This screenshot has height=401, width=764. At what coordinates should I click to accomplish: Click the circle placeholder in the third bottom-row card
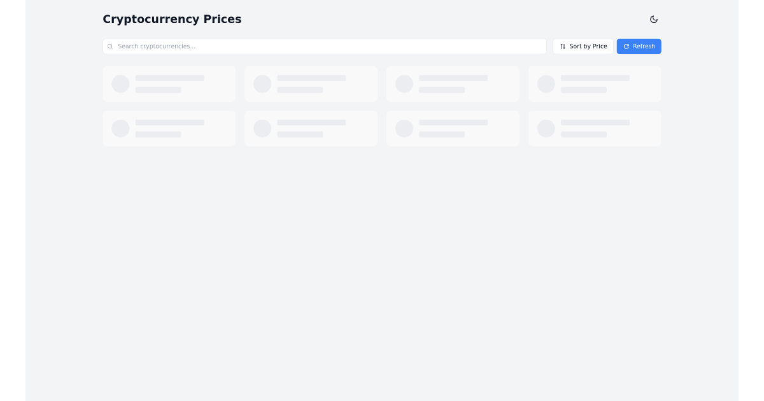(x=404, y=129)
